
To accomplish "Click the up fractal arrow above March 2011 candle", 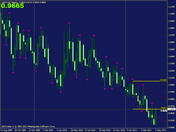I will [143, 85].
